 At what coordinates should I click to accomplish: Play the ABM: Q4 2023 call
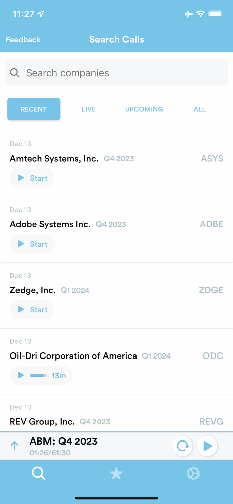pyautogui.click(x=207, y=446)
